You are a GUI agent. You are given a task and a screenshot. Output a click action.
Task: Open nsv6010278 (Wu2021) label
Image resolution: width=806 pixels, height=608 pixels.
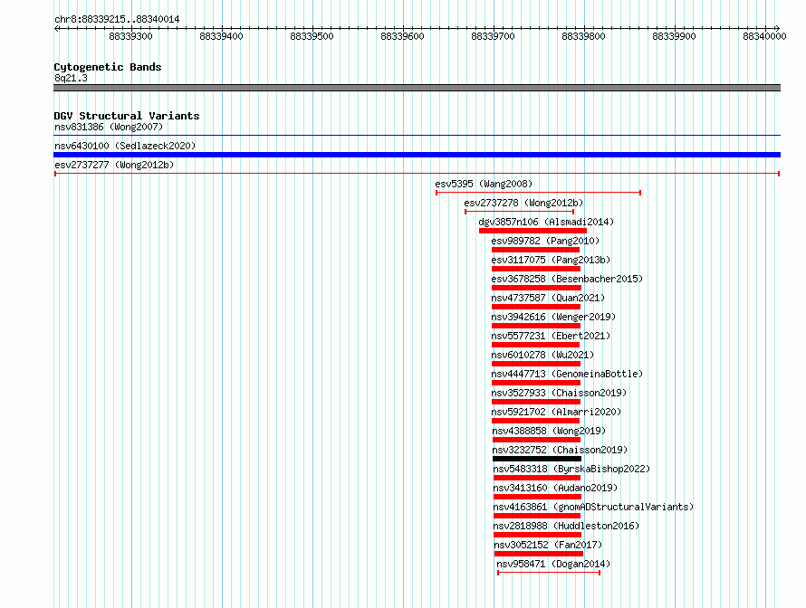pos(542,355)
